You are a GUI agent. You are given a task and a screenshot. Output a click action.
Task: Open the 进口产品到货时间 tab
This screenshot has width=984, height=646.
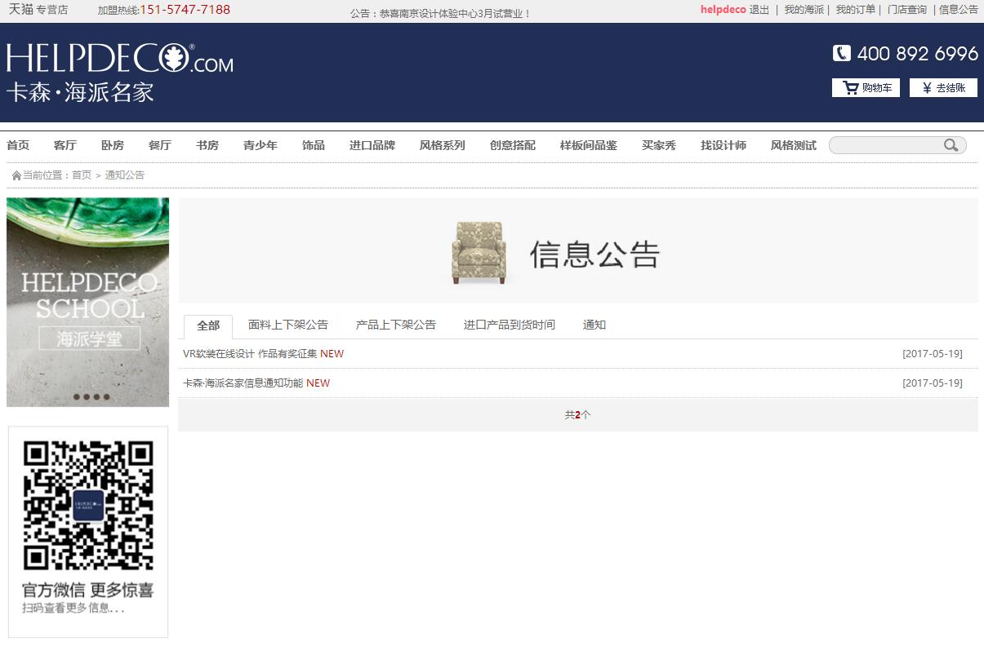click(509, 325)
